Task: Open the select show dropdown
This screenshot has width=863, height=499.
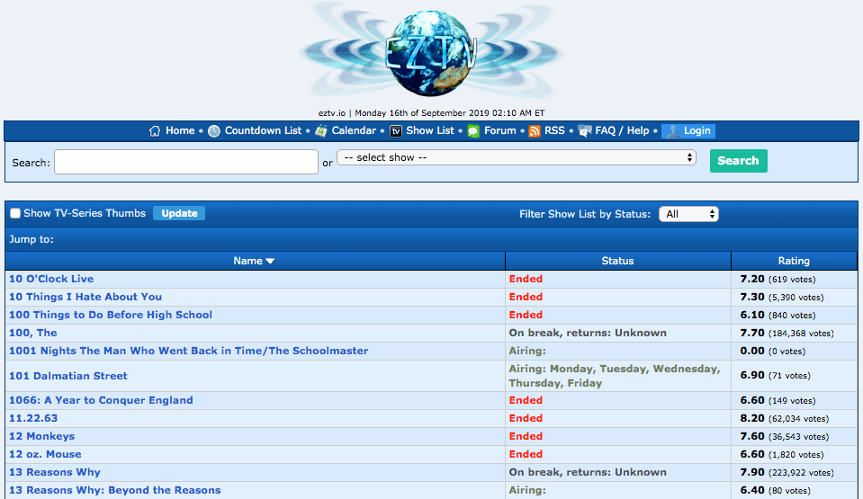Action: [517, 157]
